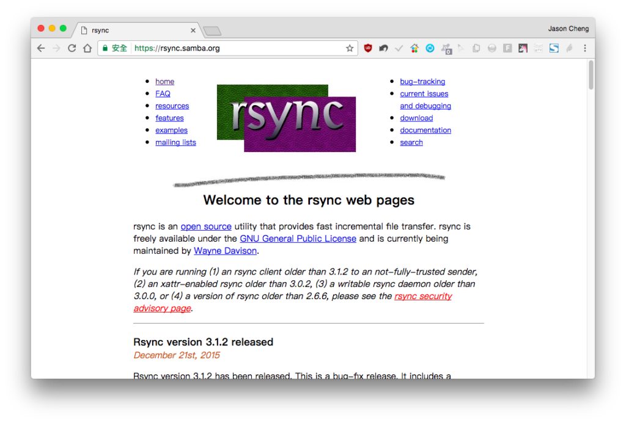Image resolution: width=626 pixels, height=423 pixels.
Task: Go to the resources link
Action: (x=172, y=106)
